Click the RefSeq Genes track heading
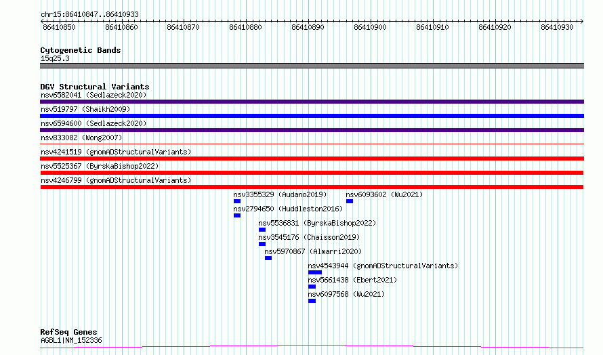The height and width of the screenshot is (355, 603). (x=68, y=332)
